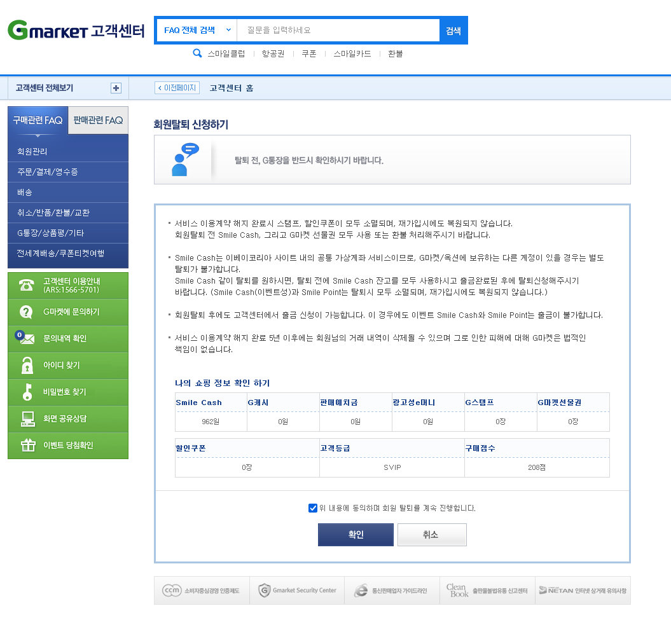Uncheck the 회원 탈퇴 동의 checkbox
The width and height of the screenshot is (671, 620).
pyautogui.click(x=313, y=508)
